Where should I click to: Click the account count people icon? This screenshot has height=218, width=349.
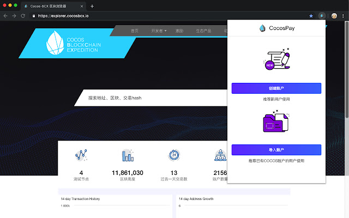click(x=220, y=155)
